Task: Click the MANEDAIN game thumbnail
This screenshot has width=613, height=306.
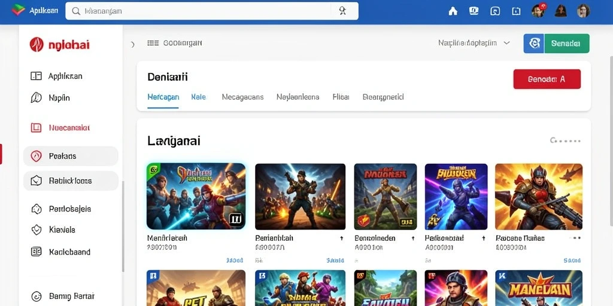Action: point(539,288)
